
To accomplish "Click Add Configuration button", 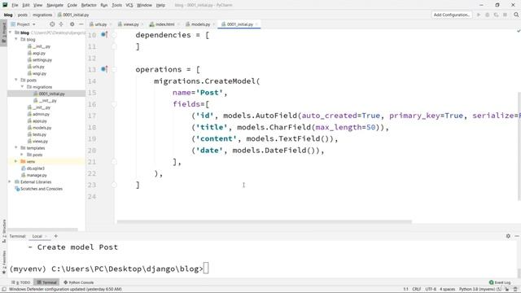I will 452,15.
